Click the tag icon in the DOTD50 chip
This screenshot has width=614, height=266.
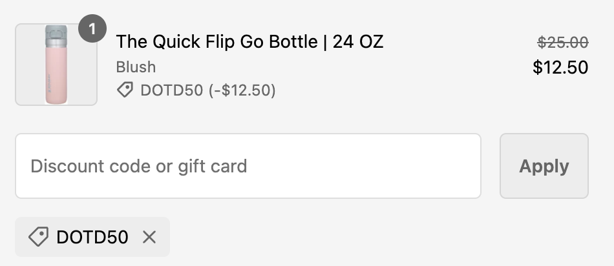click(x=39, y=238)
